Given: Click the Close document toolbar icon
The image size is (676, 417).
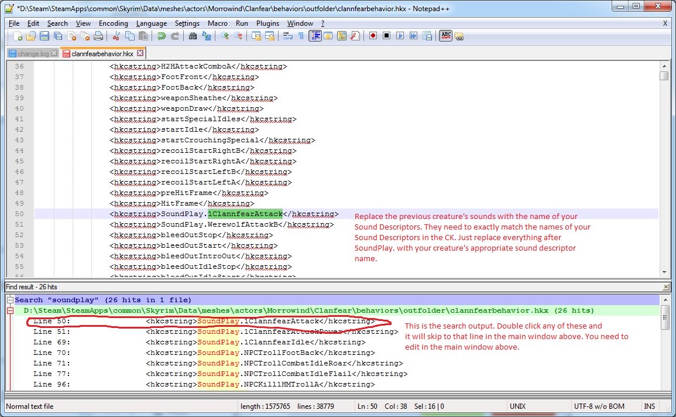Looking at the screenshot, I should point(71,36).
